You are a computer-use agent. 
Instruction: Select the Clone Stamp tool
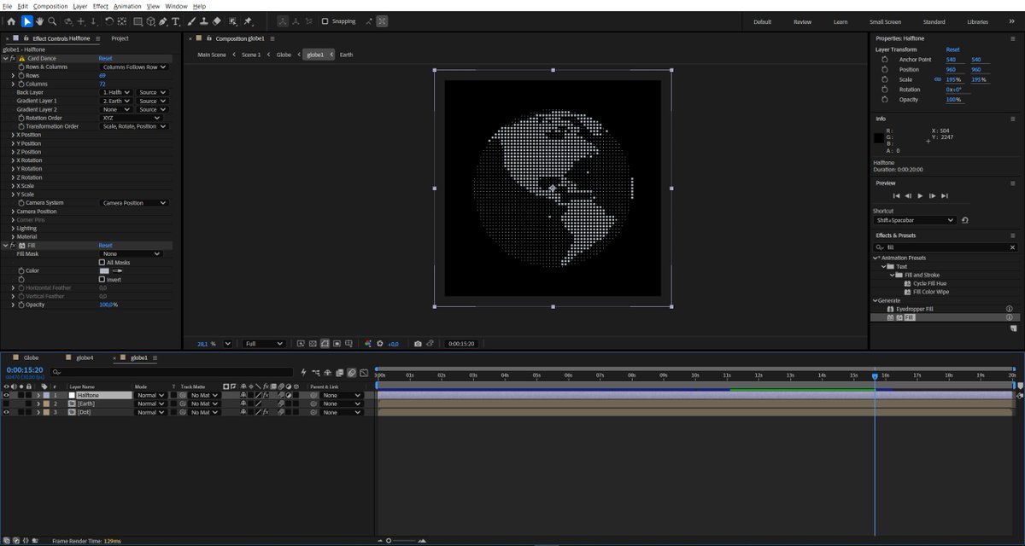(203, 21)
